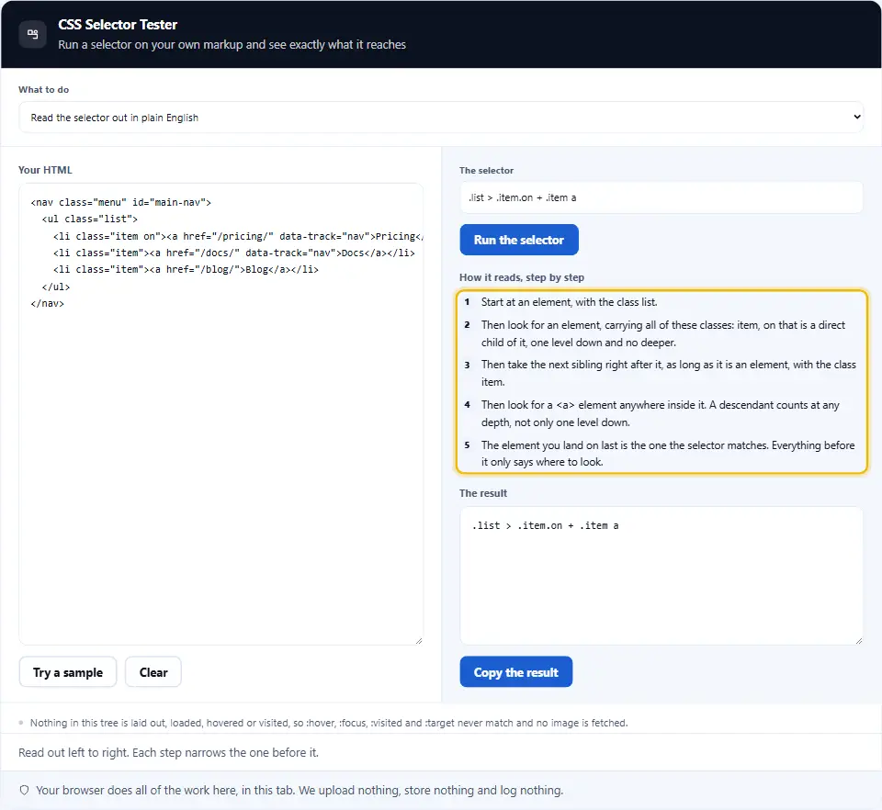Click the 'What to do' label

pos(43,89)
